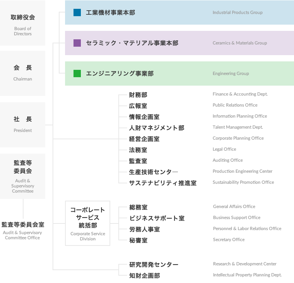The width and height of the screenshot is (294, 283).
Task: Open the セラミック・マテリアル事業本部 banner
Action: [x=179, y=43]
